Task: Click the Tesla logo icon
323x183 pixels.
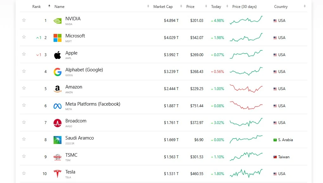Action: pyautogui.click(x=57, y=174)
